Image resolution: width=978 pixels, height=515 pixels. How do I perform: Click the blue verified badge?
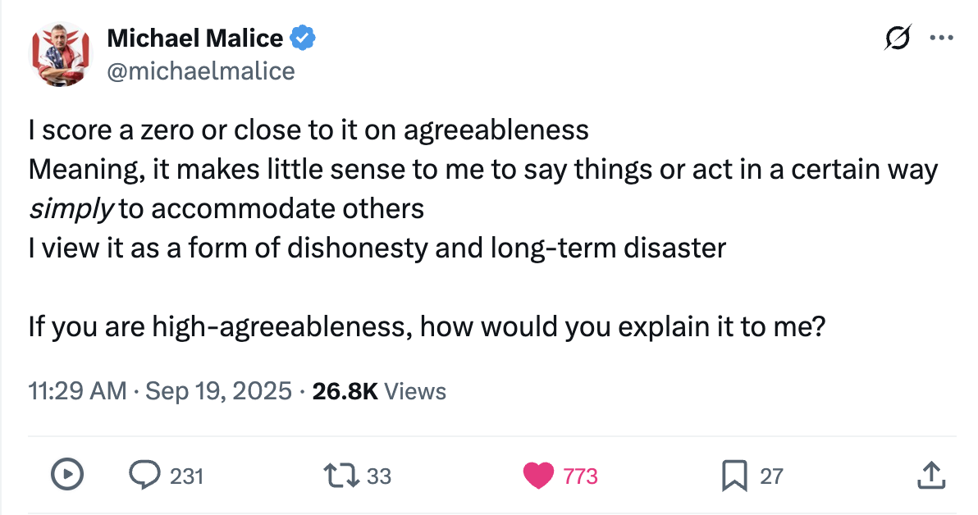(303, 37)
